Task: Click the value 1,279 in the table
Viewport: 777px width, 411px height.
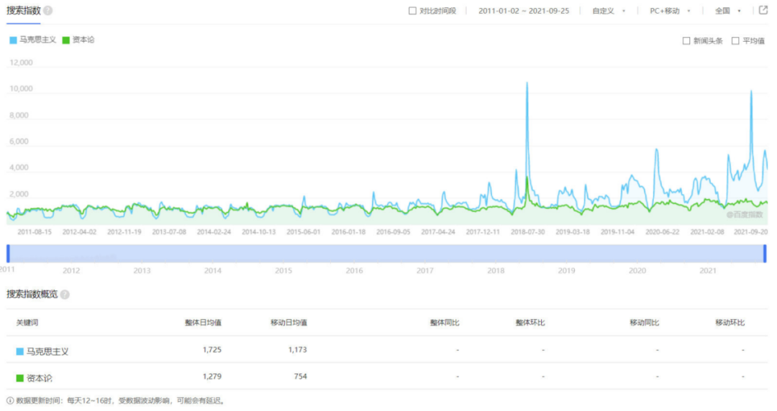Action: tap(212, 377)
